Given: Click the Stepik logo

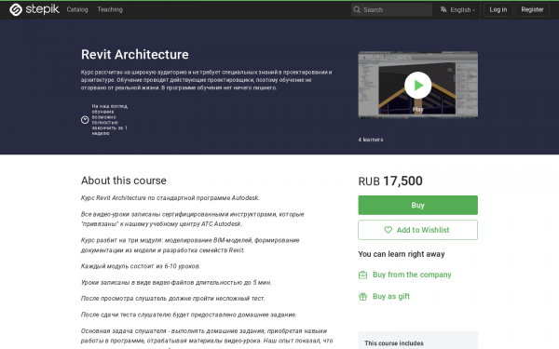Looking at the screenshot, I should click(34, 9).
